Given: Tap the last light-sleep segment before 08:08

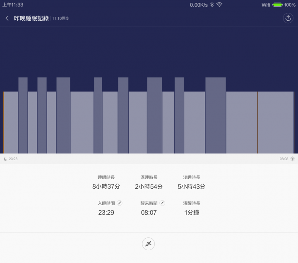Looking at the screenshot, I should coord(276,123).
